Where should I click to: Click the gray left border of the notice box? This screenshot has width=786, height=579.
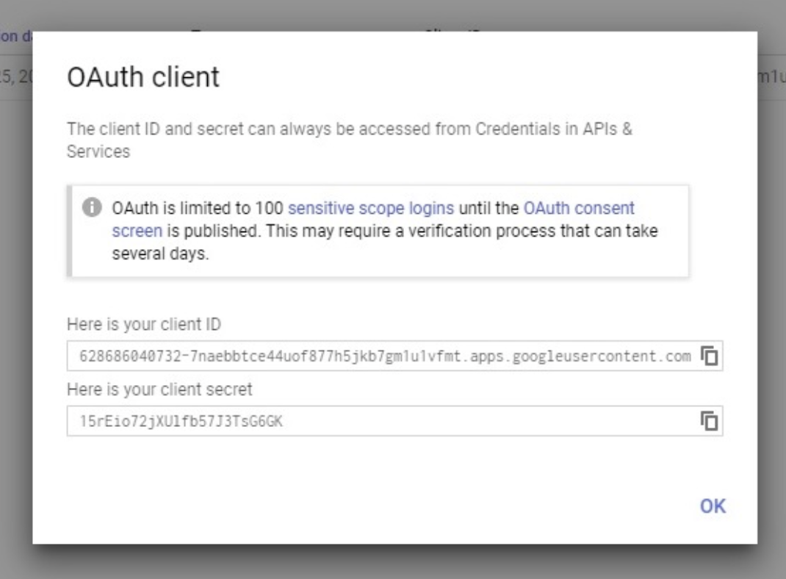(70, 229)
